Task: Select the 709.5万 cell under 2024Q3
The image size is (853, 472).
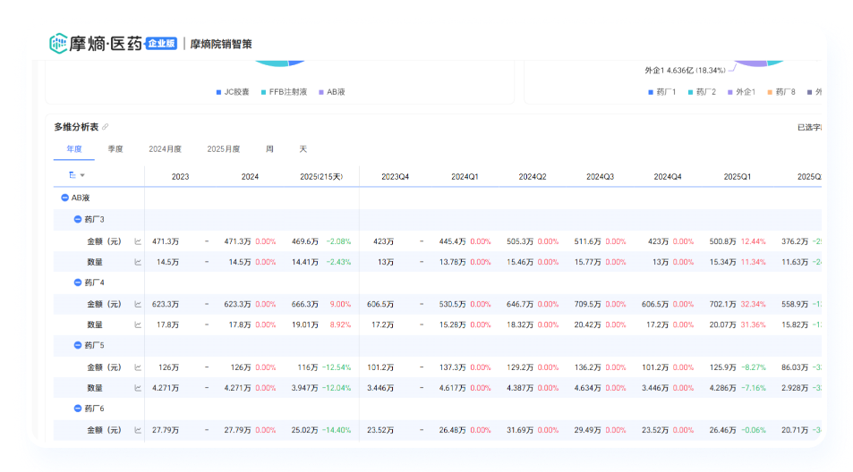Action: click(588, 305)
